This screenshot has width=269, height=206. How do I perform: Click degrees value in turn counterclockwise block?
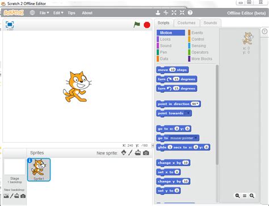click(176, 88)
